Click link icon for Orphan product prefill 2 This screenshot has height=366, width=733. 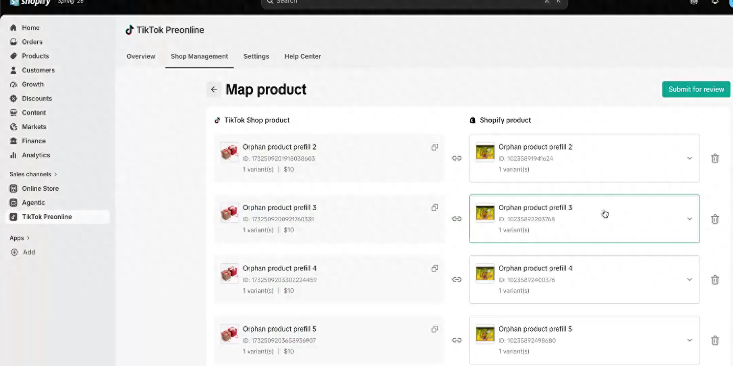click(x=457, y=158)
